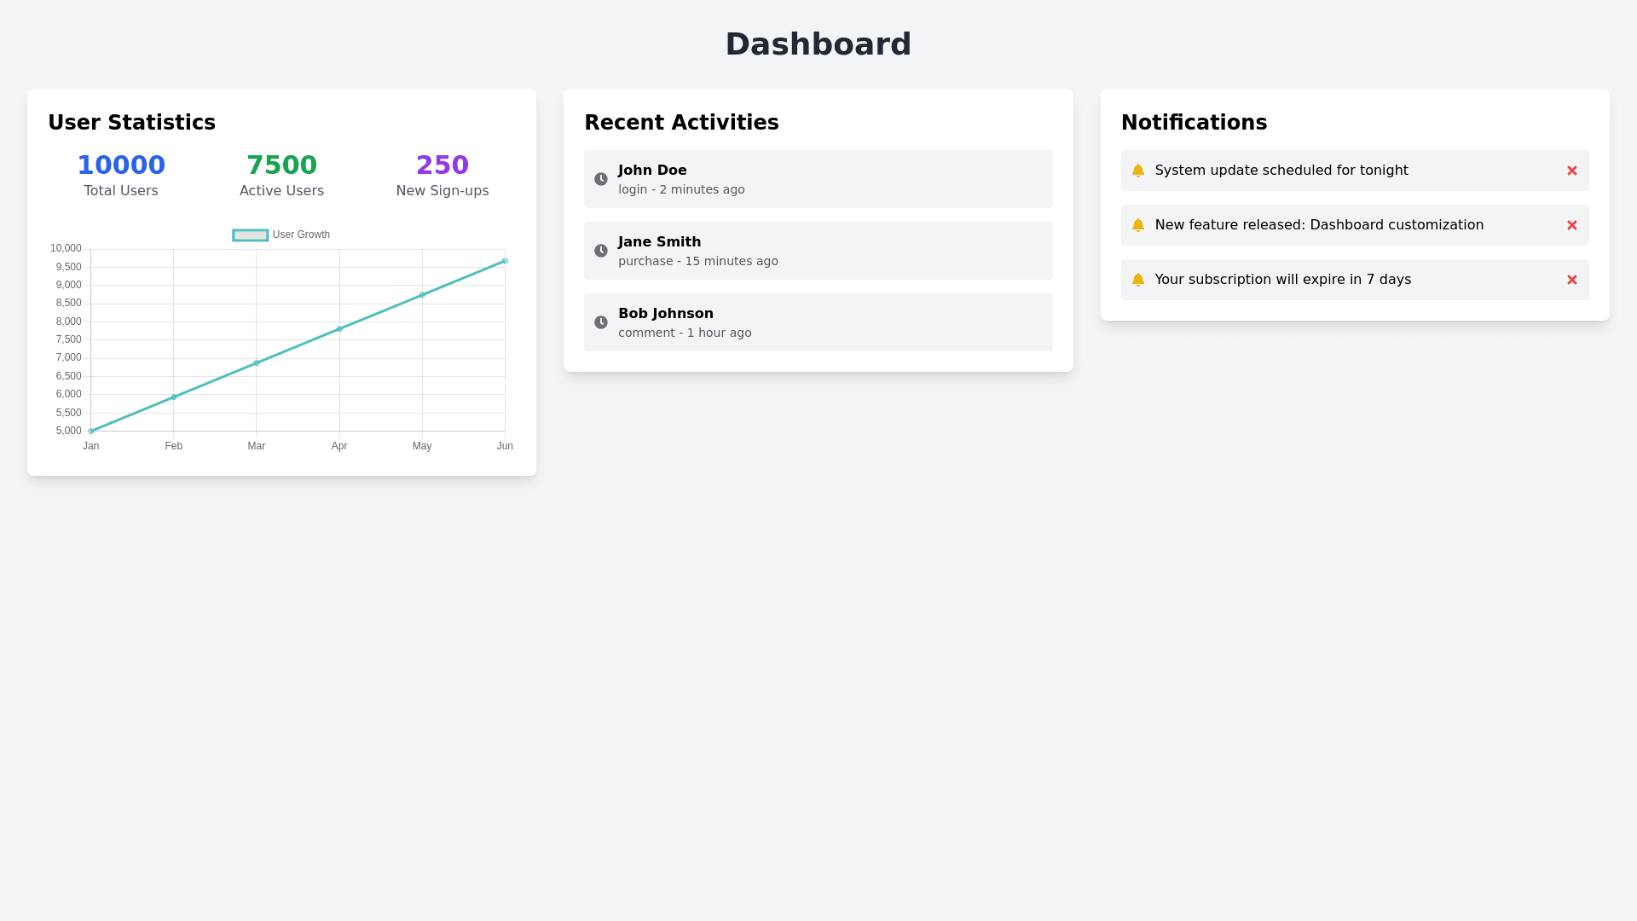Click the Jun data point on chart
The width and height of the screenshot is (1637, 921).
[x=505, y=261]
